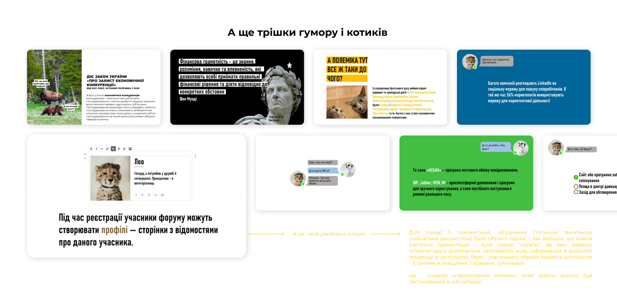
Task: Insert link via the chain icon
Action: 107,149
